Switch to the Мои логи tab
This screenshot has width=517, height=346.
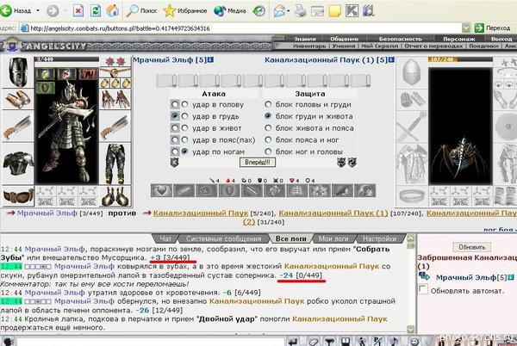click(333, 238)
